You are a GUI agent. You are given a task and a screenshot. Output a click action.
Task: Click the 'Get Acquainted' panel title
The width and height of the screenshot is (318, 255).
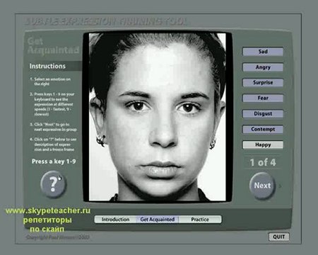coord(53,45)
